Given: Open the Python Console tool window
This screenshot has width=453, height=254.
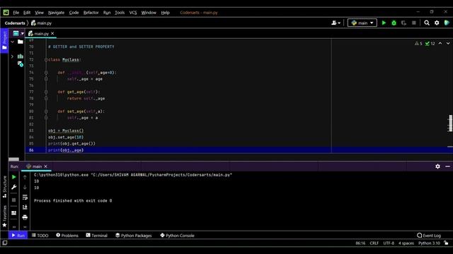Looking at the screenshot, I should pyautogui.click(x=177, y=235).
